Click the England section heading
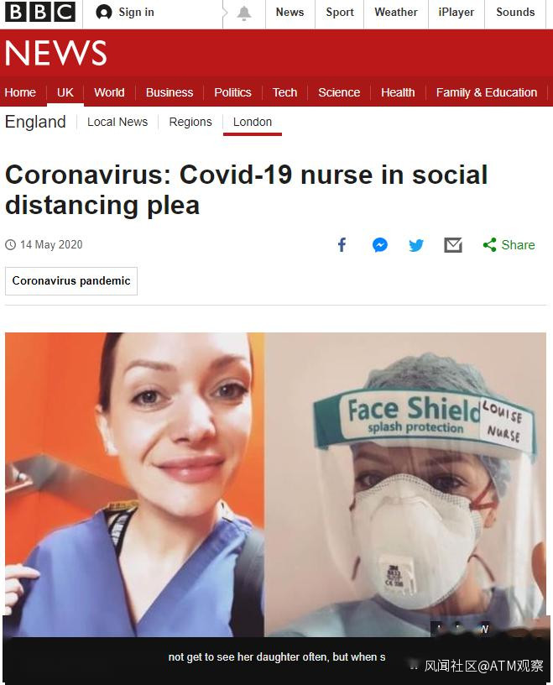 click(35, 122)
